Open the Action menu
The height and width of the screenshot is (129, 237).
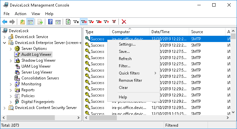pyautogui.click(x=20, y=14)
